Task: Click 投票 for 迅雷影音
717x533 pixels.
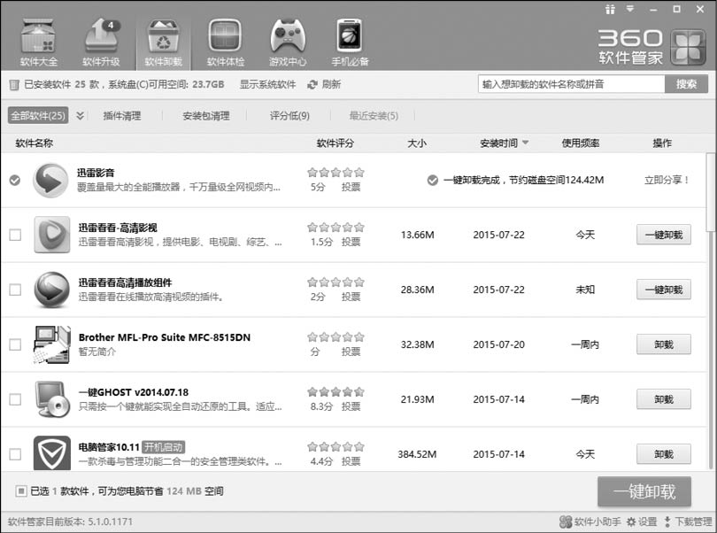Action: pyautogui.click(x=351, y=187)
